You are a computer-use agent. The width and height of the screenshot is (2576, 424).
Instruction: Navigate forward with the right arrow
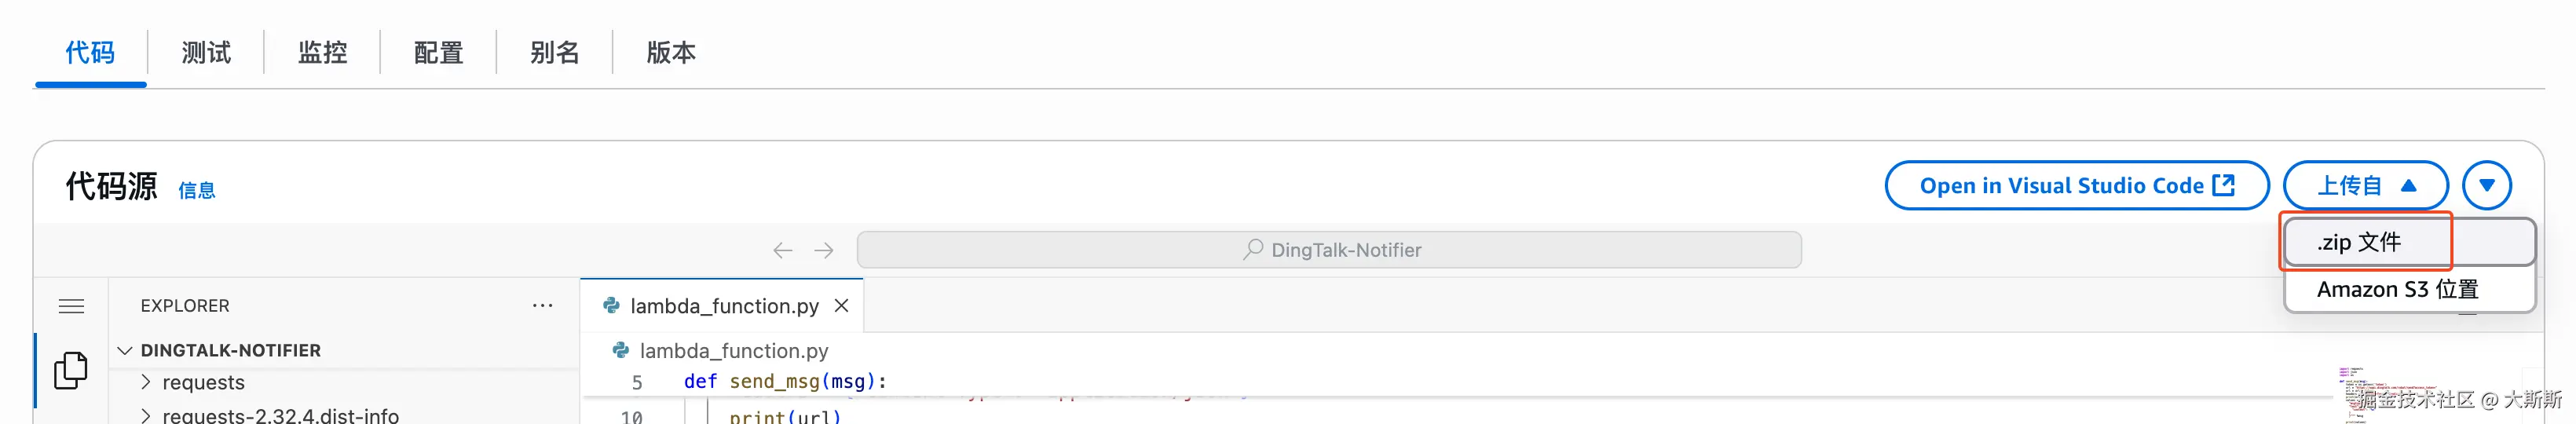tap(823, 250)
